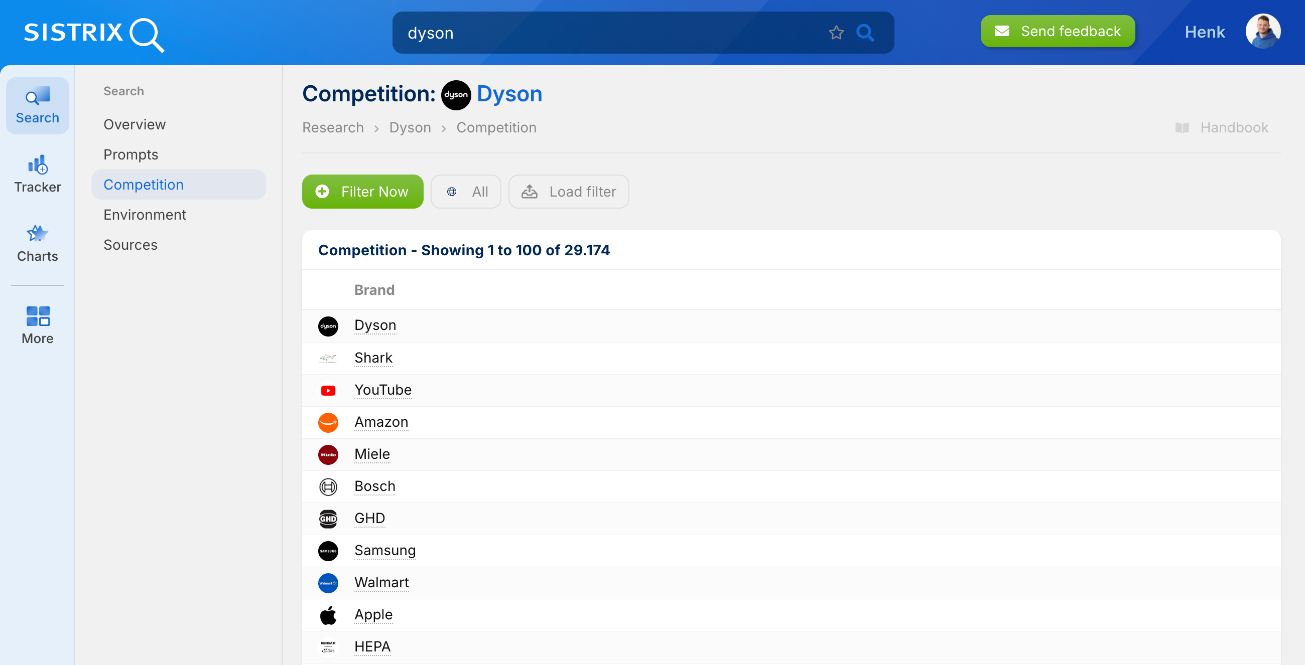The image size is (1305, 665).
Task: Click Henk's profile avatar
Action: point(1262,32)
